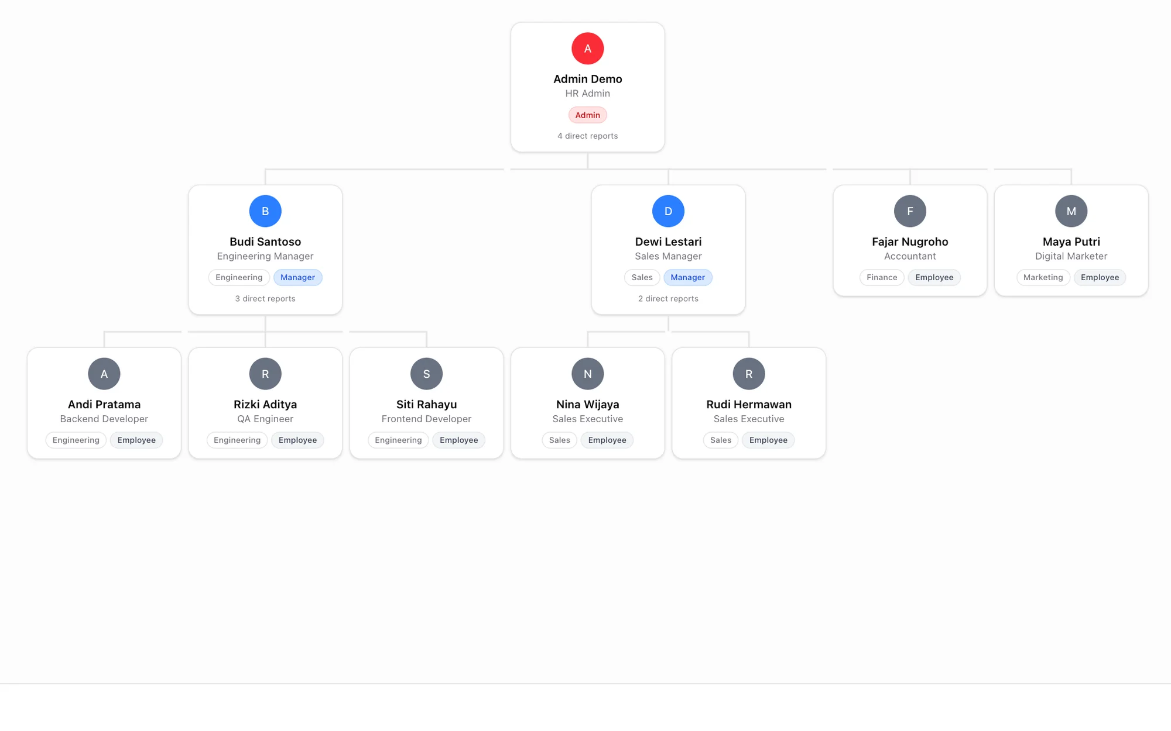Open Dewi Lestari's name
1171x731 pixels.
(668, 242)
